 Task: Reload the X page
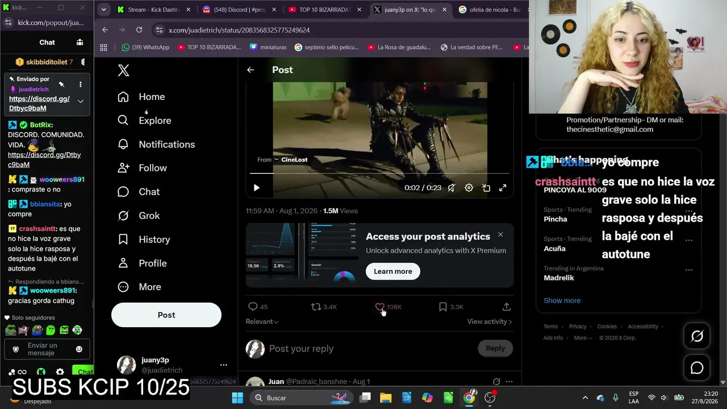[139, 30]
